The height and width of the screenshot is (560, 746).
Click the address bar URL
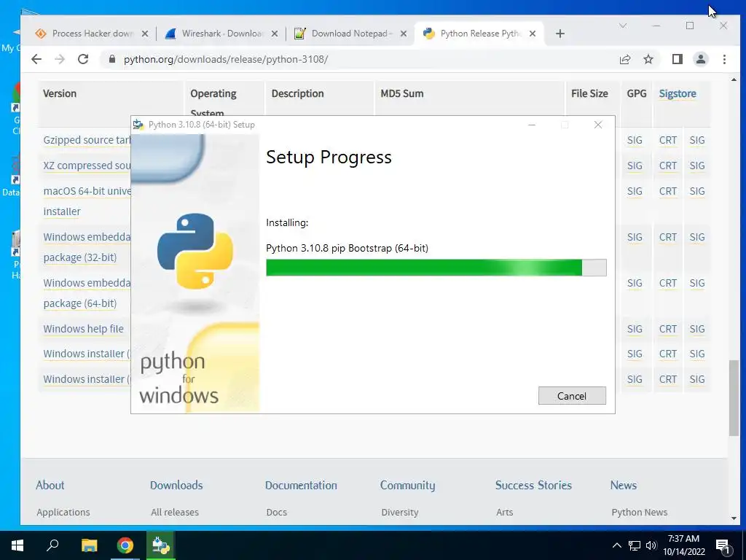[x=226, y=59]
